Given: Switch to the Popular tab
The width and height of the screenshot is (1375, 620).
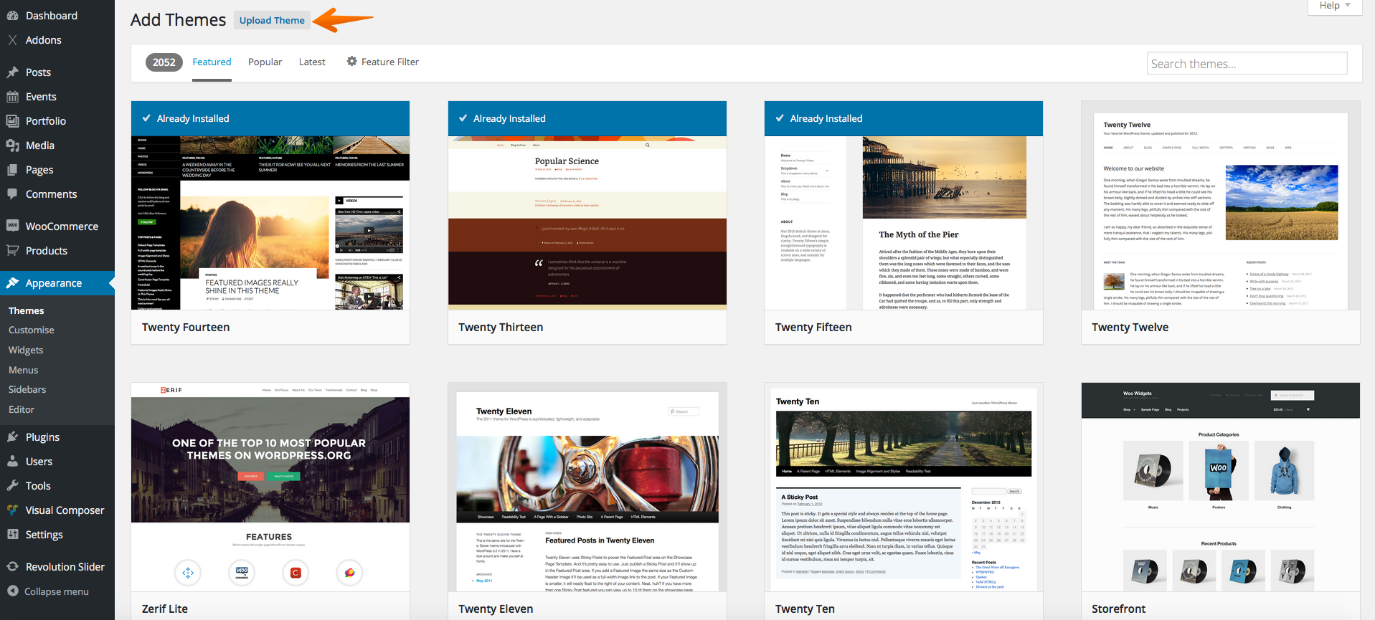Looking at the screenshot, I should point(265,62).
